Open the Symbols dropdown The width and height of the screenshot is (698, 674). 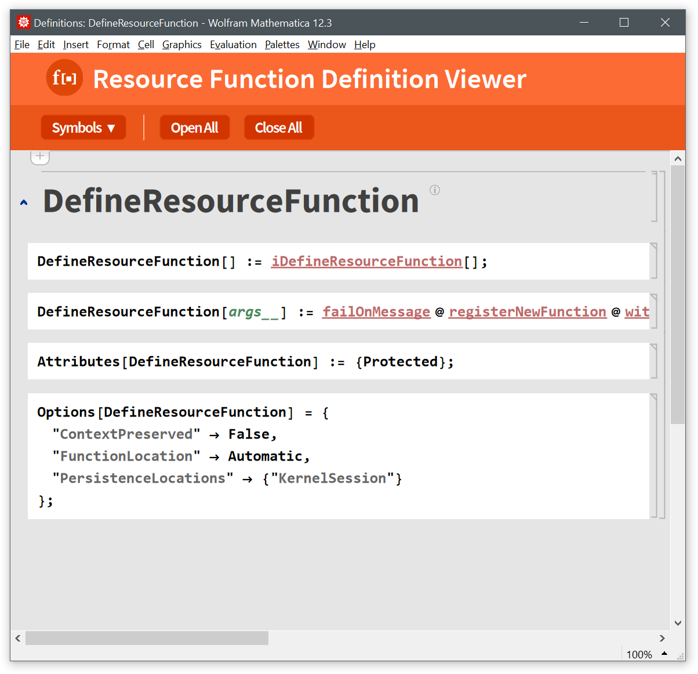point(83,128)
